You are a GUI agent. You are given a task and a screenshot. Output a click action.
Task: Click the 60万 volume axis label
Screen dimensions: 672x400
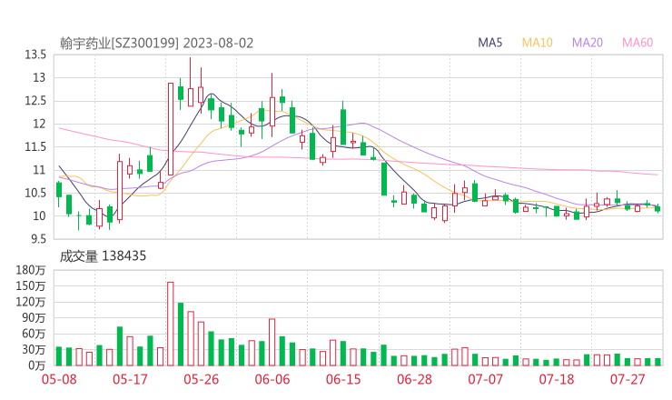click(34, 334)
